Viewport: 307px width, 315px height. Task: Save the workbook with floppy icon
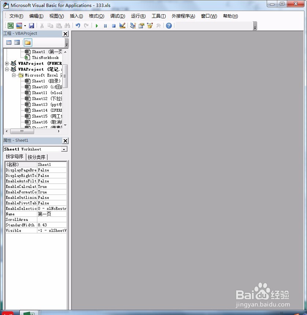pyautogui.click(x=32, y=26)
